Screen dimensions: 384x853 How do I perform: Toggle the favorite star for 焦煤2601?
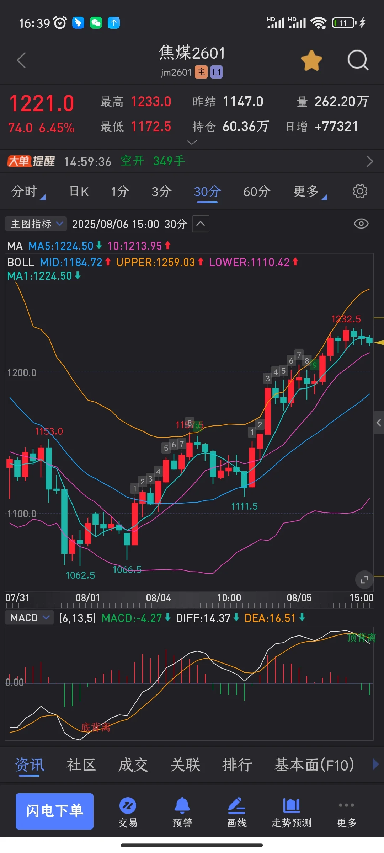tap(311, 60)
